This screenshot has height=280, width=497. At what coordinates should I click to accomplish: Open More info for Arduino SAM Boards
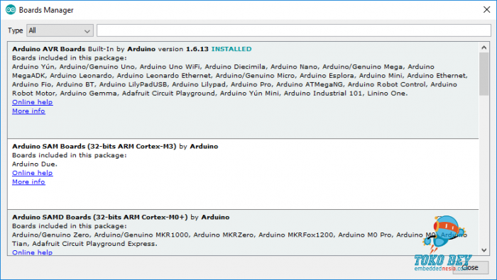pos(28,182)
